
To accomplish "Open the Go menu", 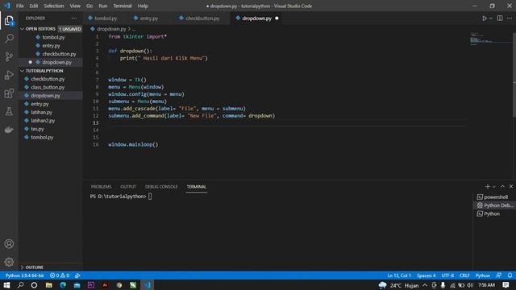I will (89, 6).
